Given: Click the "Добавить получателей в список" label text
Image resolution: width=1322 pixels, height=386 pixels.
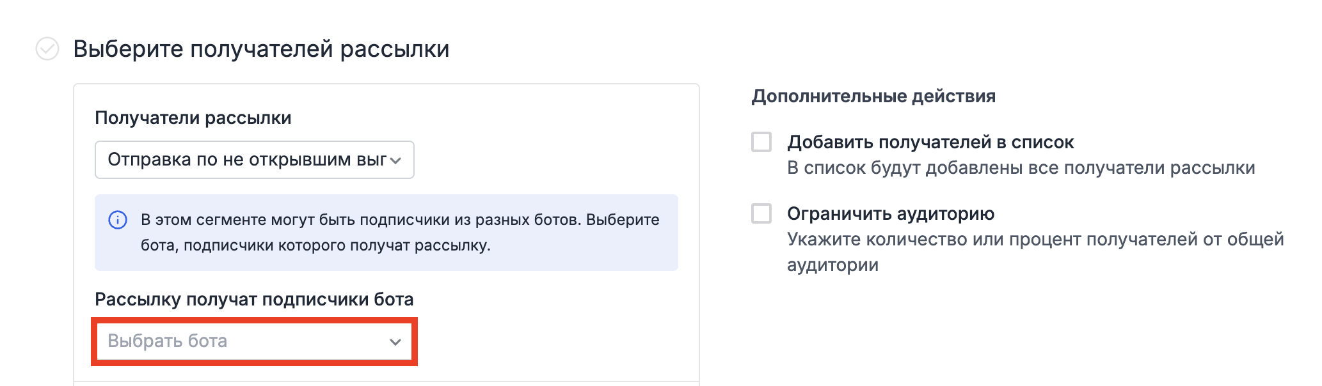Looking at the screenshot, I should pyautogui.click(x=930, y=142).
